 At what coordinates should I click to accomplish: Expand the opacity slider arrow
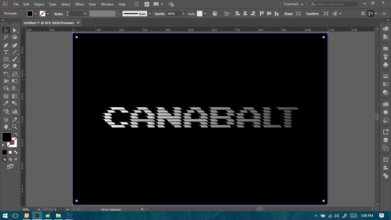point(183,13)
